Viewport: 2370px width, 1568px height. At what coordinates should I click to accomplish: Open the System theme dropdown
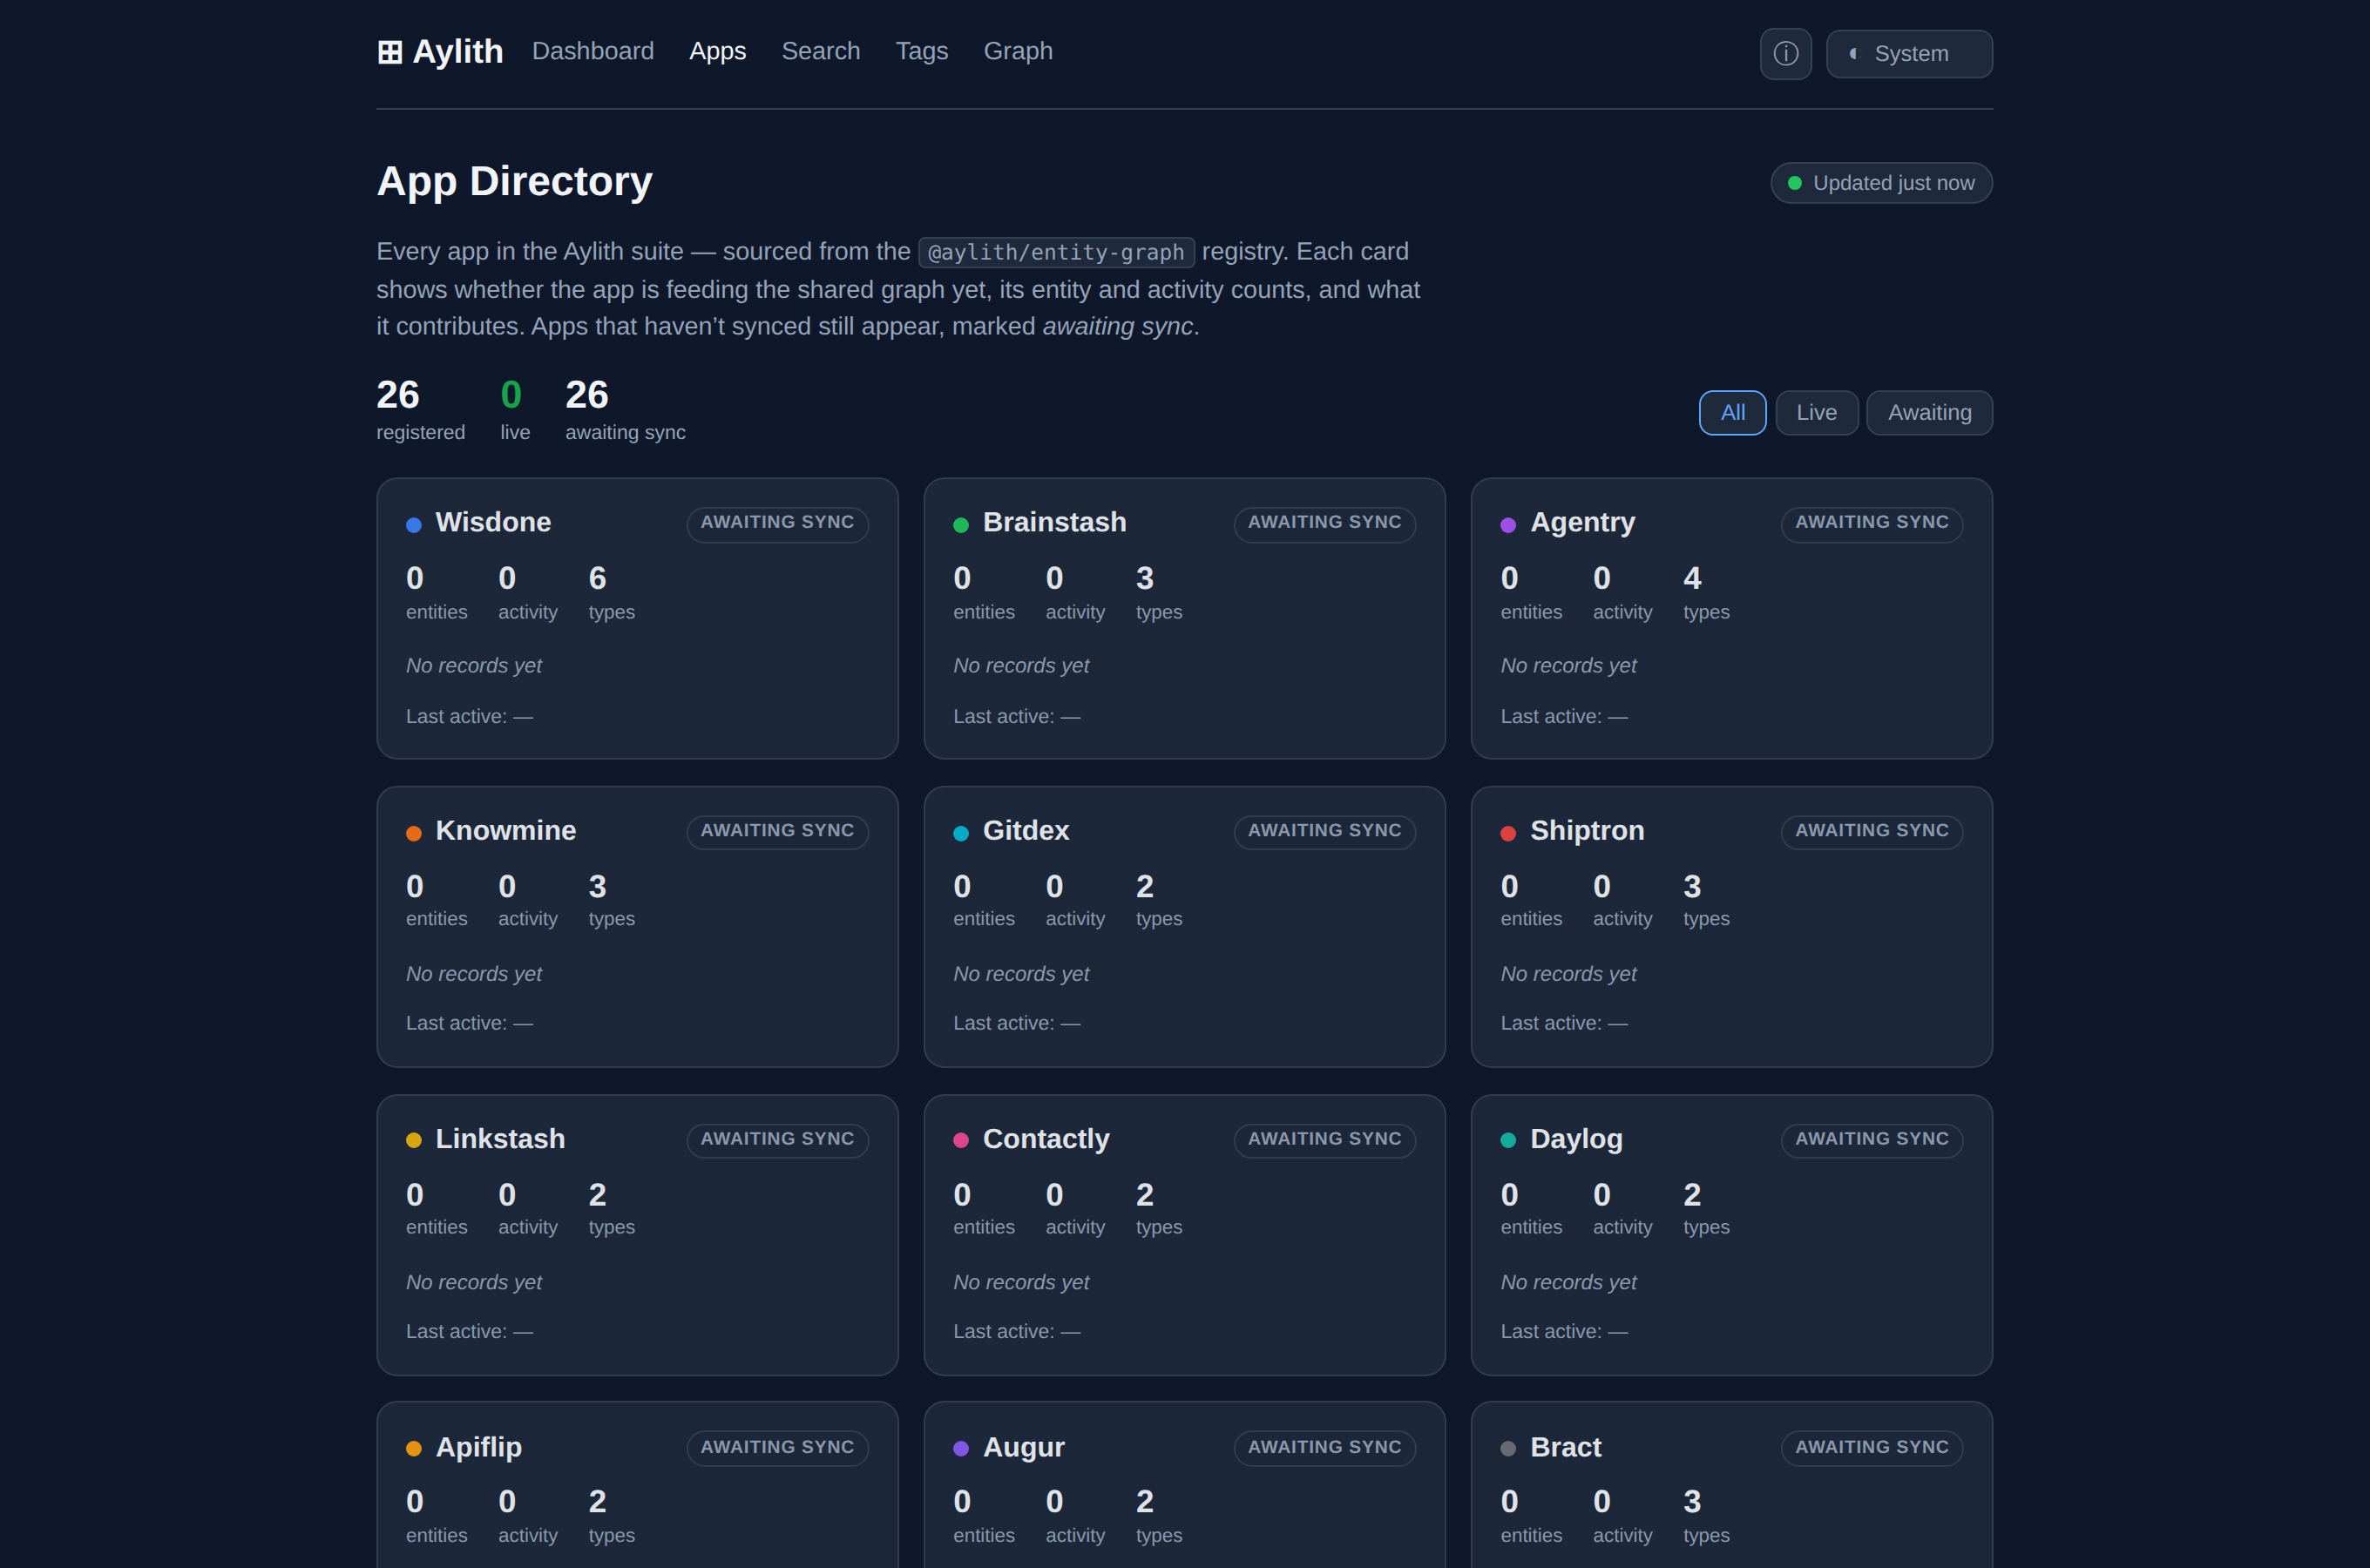[x=1908, y=54]
